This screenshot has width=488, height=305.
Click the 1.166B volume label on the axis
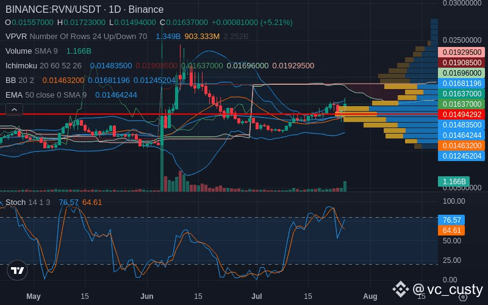pos(454,181)
